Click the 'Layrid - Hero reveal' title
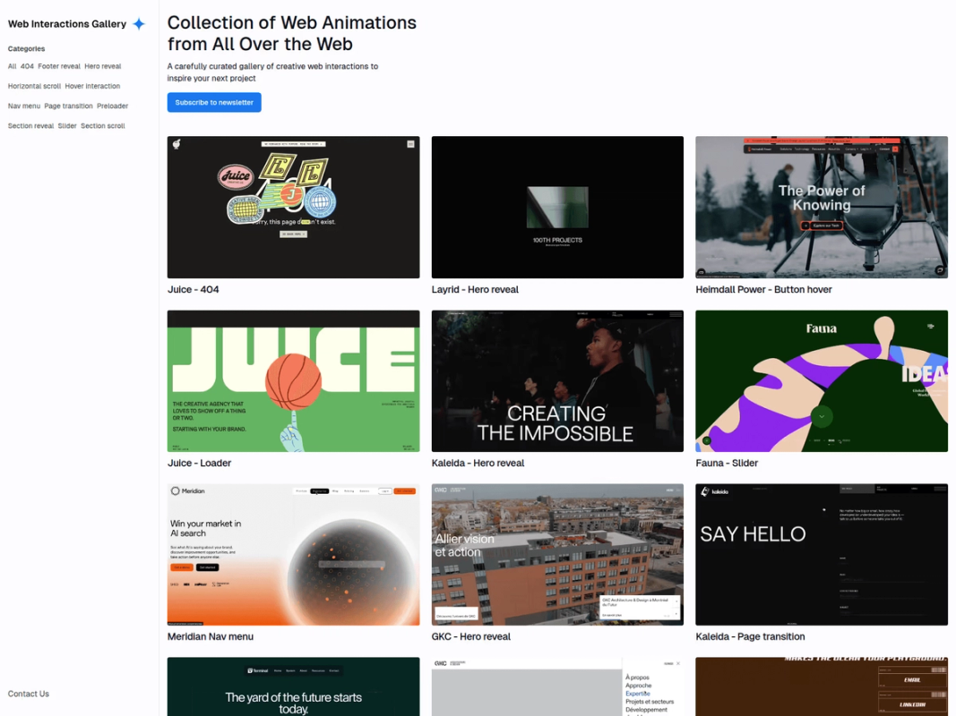The width and height of the screenshot is (956, 716). pyautogui.click(x=475, y=290)
